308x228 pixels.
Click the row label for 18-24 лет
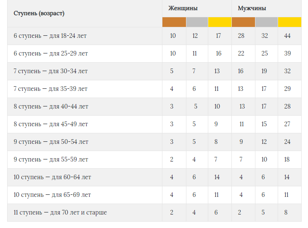coord(50,36)
